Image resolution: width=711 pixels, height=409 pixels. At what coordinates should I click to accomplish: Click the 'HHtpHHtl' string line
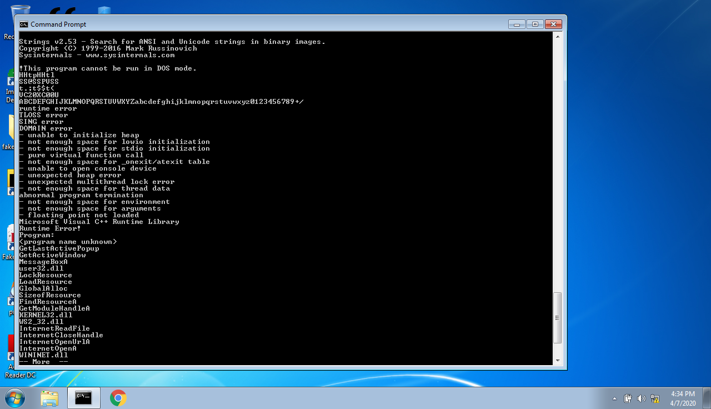pyautogui.click(x=37, y=75)
